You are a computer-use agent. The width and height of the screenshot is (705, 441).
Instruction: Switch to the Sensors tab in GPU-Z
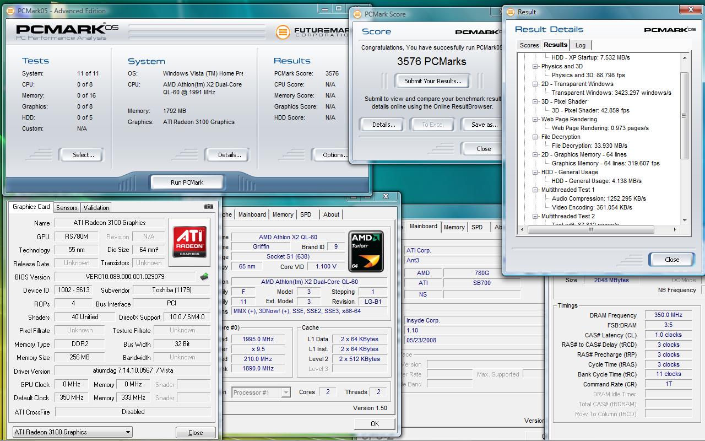coord(67,208)
